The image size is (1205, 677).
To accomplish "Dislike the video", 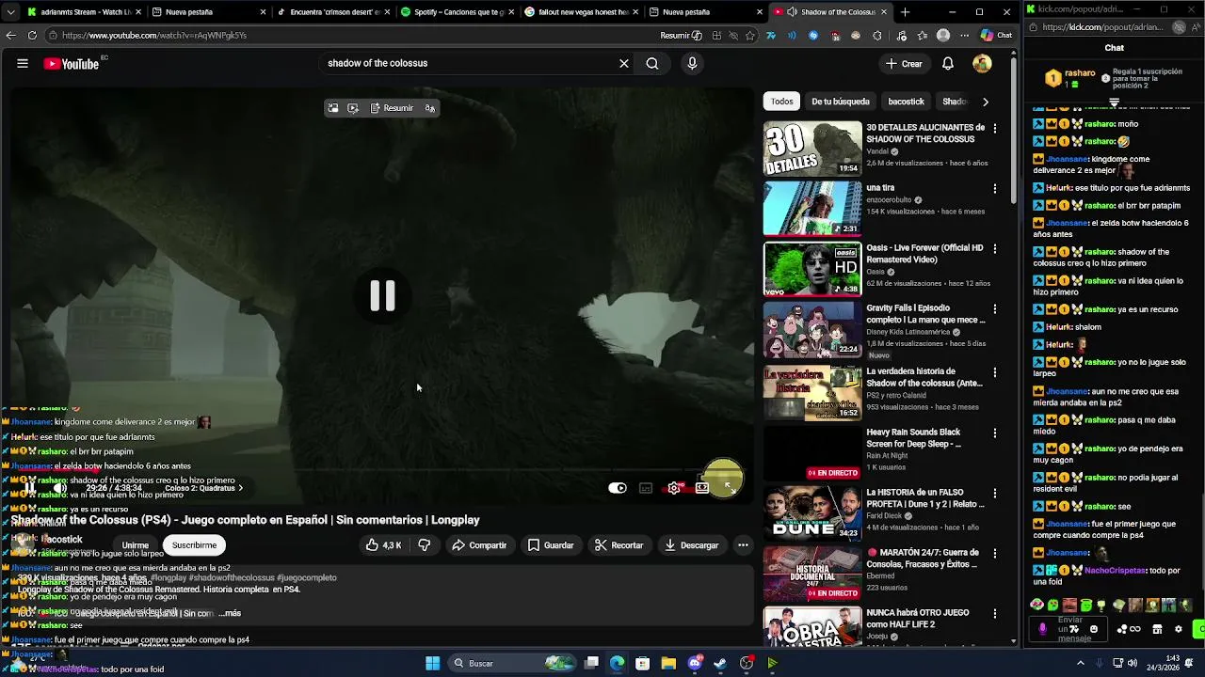I will [x=425, y=545].
